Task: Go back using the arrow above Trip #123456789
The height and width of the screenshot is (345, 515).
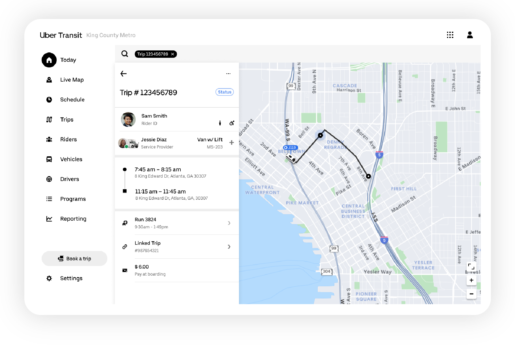Action: point(123,73)
